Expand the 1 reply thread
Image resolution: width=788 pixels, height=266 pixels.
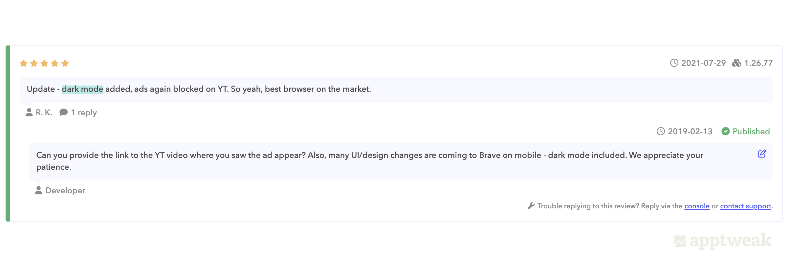tap(84, 113)
